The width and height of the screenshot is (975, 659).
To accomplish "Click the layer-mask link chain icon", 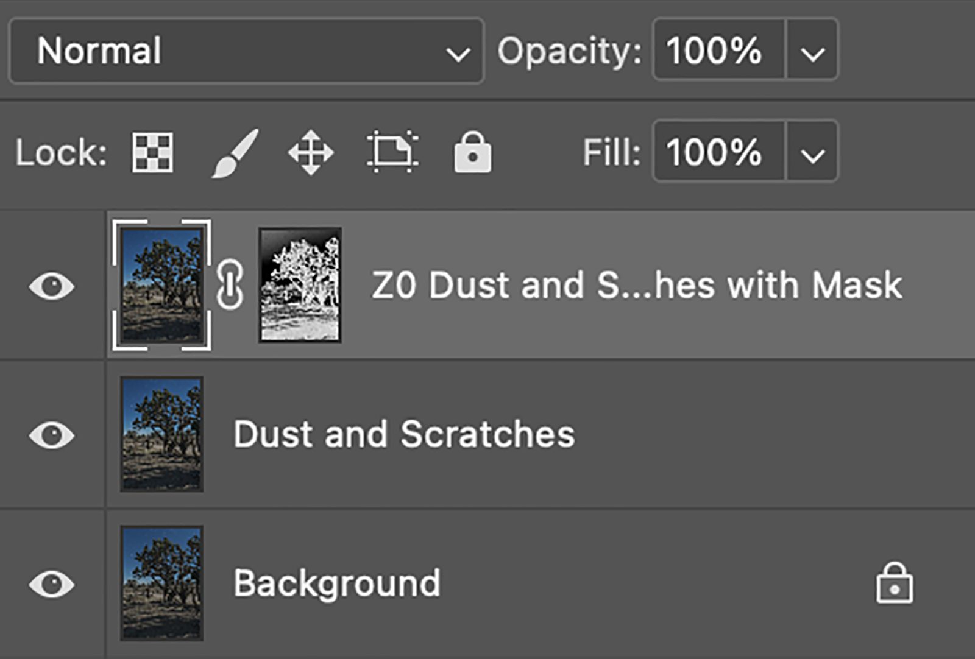I will 230,285.
